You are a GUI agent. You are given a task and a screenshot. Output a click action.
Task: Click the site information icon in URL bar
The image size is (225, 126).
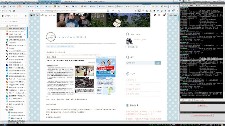30,10
